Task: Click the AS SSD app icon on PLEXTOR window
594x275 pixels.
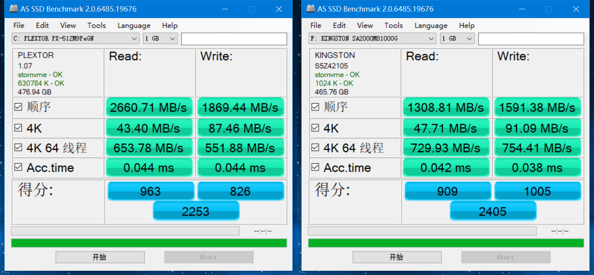Action: [14, 8]
